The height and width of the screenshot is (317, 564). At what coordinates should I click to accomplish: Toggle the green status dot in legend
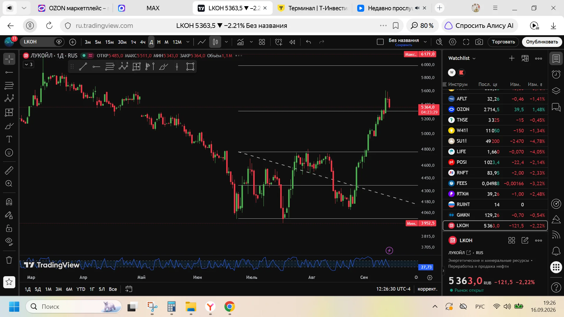coord(84,55)
